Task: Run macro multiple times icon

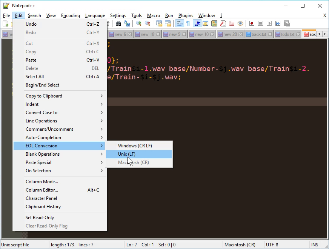Action: (278, 23)
